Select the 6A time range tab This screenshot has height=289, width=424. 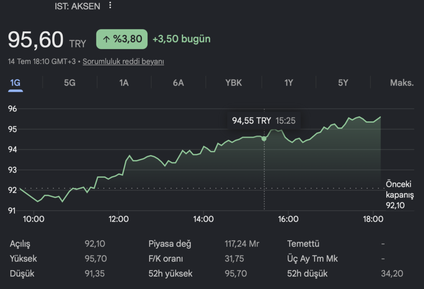pyautogui.click(x=178, y=83)
